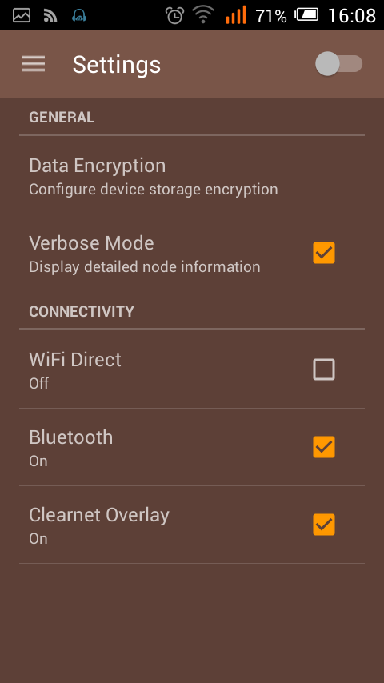The height and width of the screenshot is (683, 384).
Task: Tap the WiFi Direct row title
Action: click(x=75, y=360)
